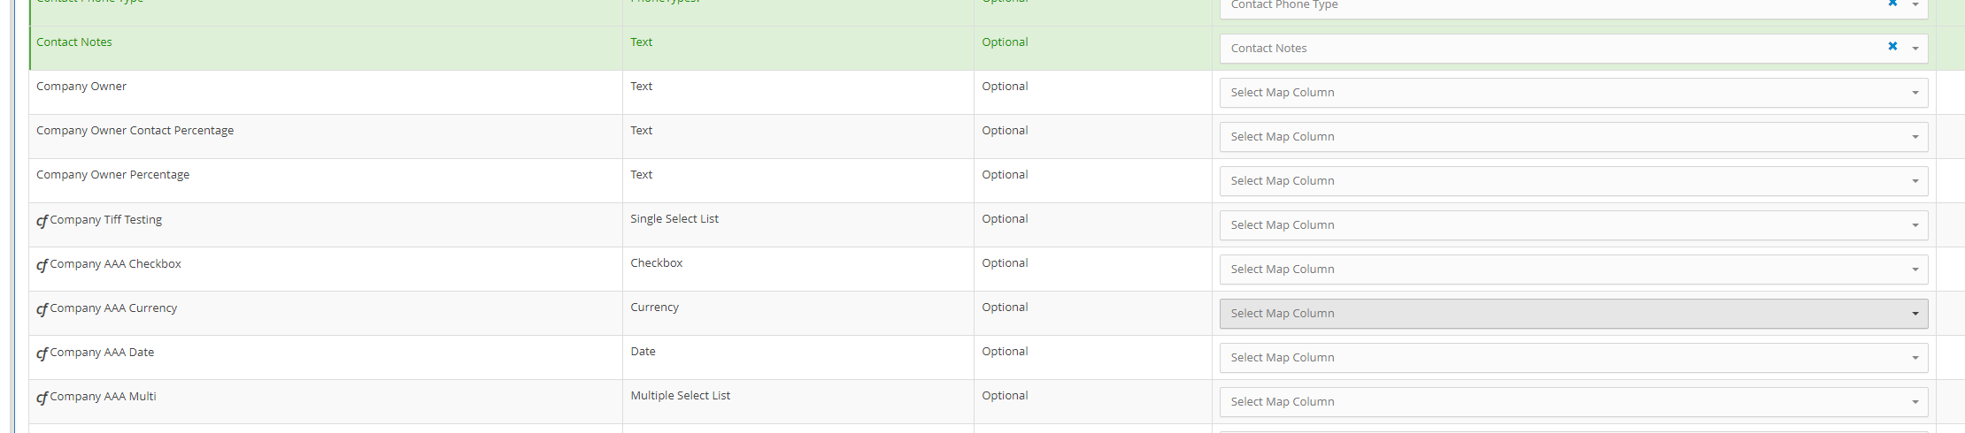Click the Contact Phone Type mapping field

click(1574, 7)
